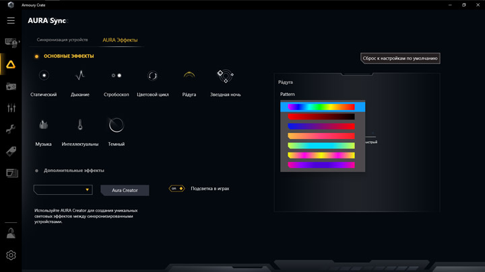Switch to Синхронизация устройств tab

pos(62,40)
